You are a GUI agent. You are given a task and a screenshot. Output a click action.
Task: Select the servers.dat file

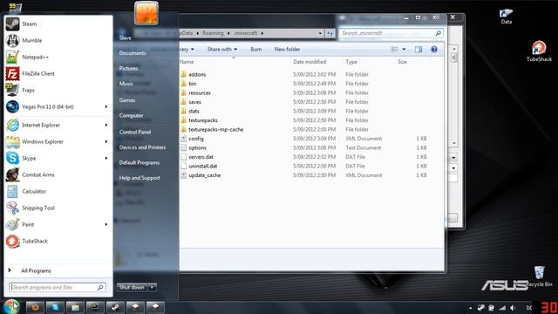click(201, 157)
